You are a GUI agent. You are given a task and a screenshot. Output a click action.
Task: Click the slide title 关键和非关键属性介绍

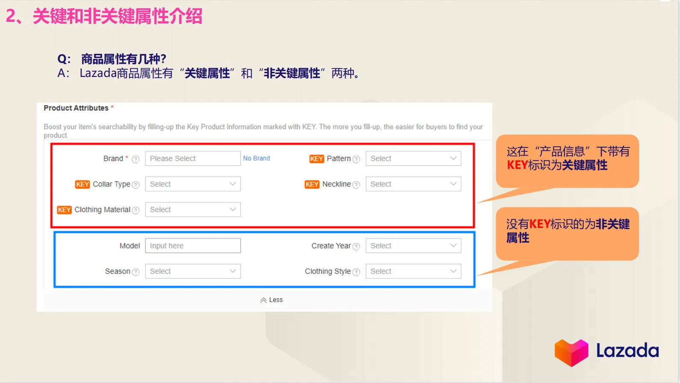pyautogui.click(x=117, y=17)
